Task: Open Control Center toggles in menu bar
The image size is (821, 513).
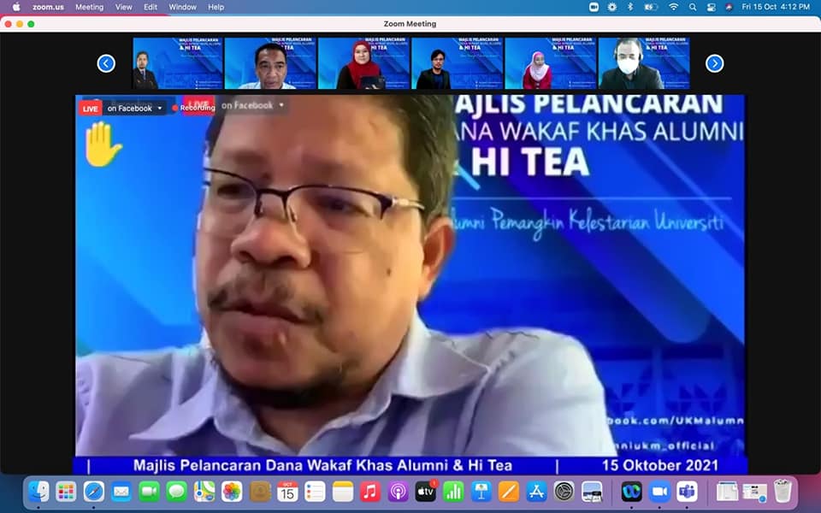Action: (x=711, y=7)
